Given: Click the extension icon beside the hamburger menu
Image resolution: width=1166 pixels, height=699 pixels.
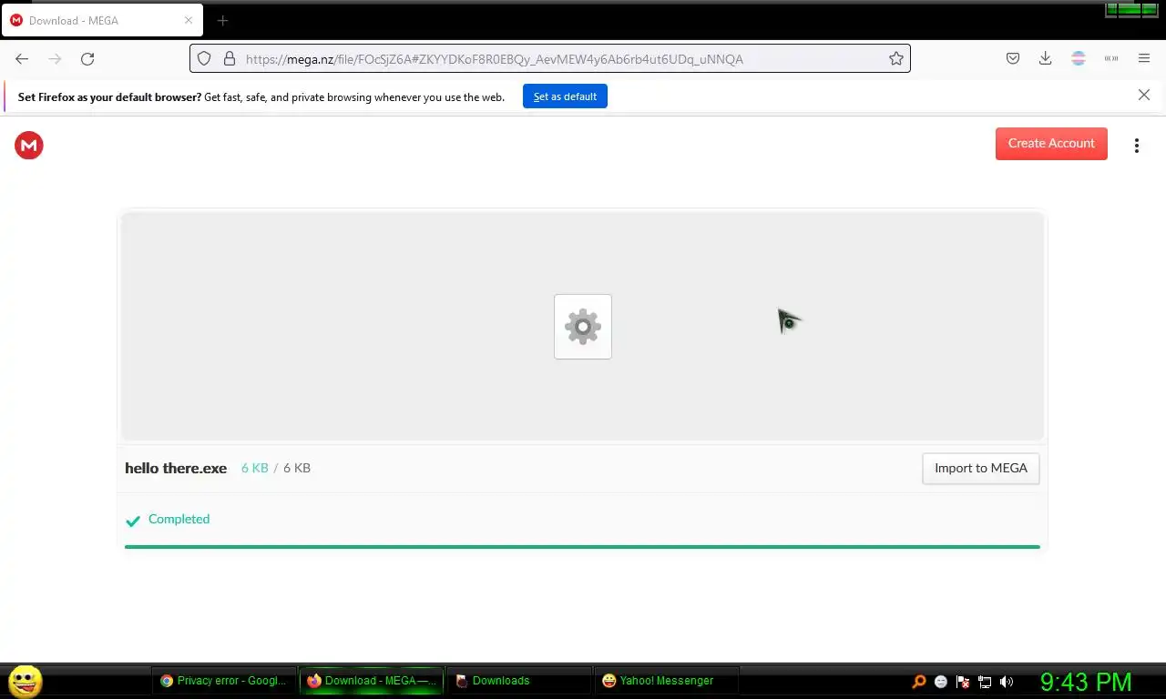Looking at the screenshot, I should [1111, 58].
